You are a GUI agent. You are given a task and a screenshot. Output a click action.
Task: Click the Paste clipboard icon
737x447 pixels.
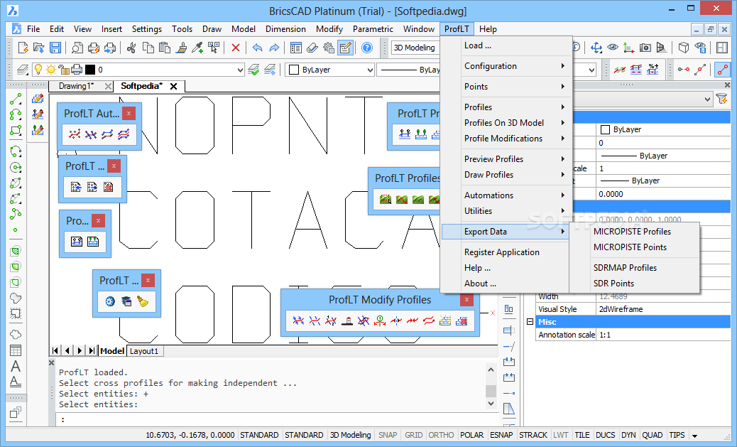point(165,48)
